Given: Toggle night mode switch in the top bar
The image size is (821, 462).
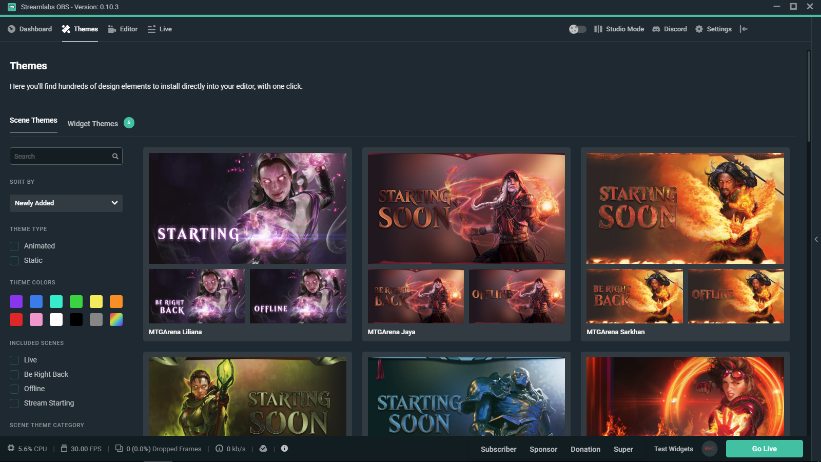Looking at the screenshot, I should click(x=577, y=29).
